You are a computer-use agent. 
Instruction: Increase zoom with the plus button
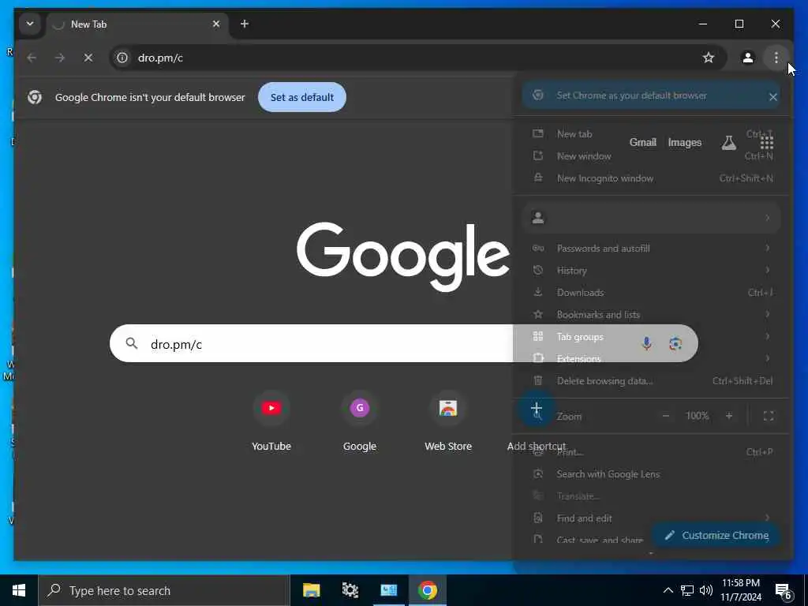point(728,416)
